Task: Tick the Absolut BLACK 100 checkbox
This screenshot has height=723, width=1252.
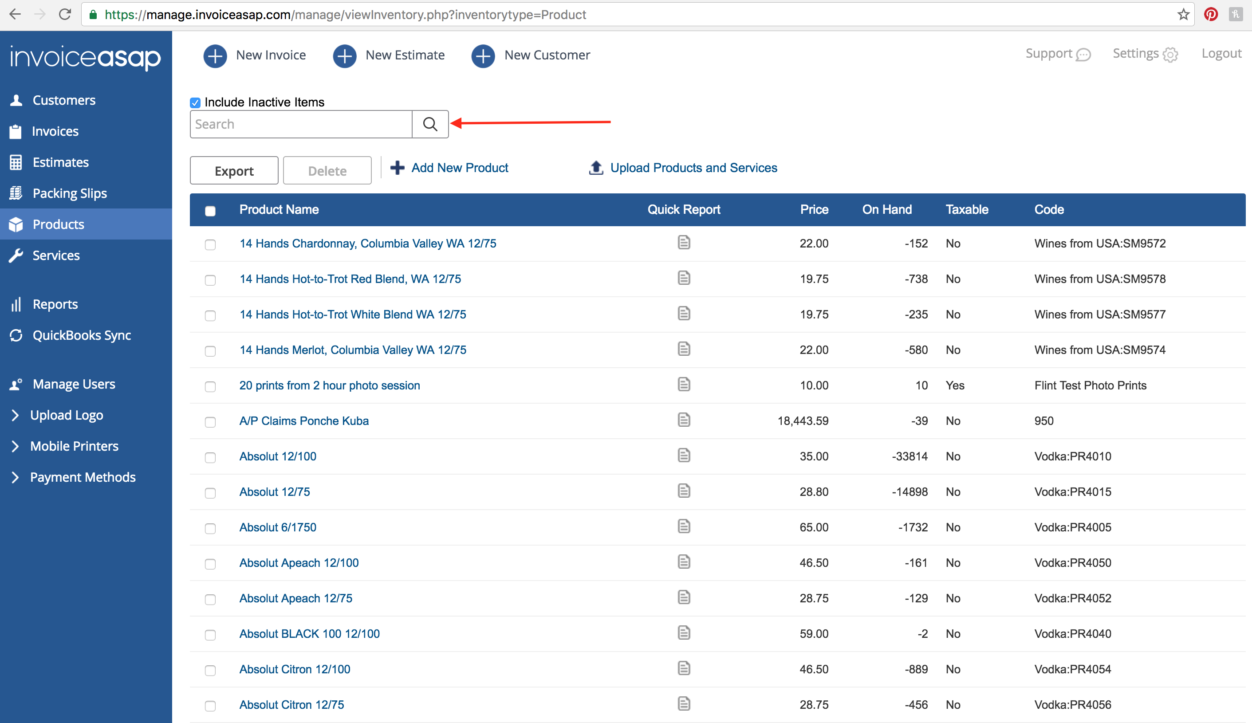Action: (x=210, y=635)
